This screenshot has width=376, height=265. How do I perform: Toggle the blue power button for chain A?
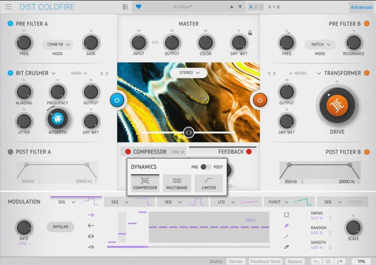pyautogui.click(x=117, y=100)
